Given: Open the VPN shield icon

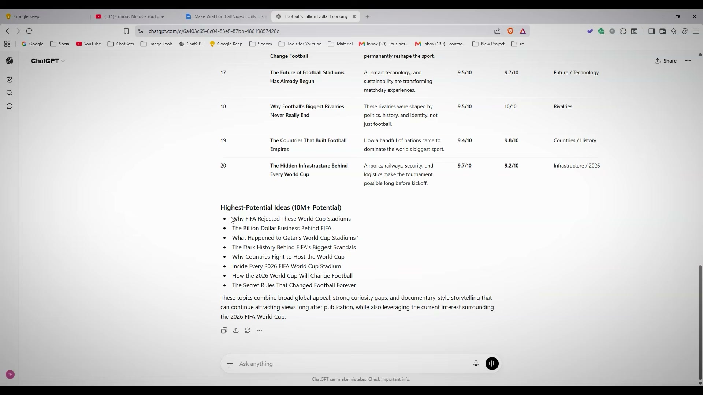Looking at the screenshot, I should pos(685,31).
